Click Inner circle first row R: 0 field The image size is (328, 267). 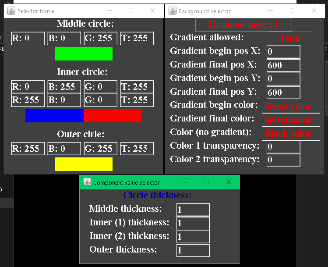coord(28,87)
